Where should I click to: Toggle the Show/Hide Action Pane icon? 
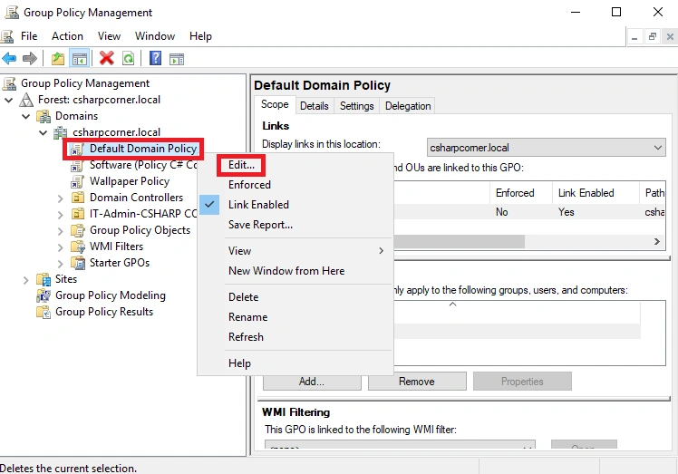coord(177,59)
